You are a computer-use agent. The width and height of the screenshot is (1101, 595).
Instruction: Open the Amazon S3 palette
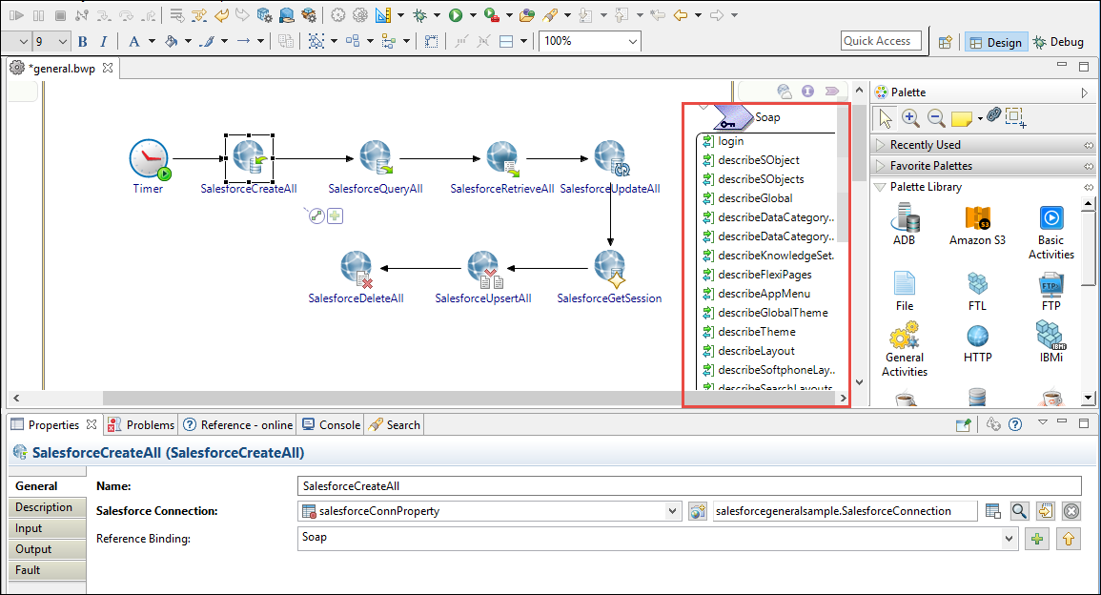pyautogui.click(x=977, y=224)
